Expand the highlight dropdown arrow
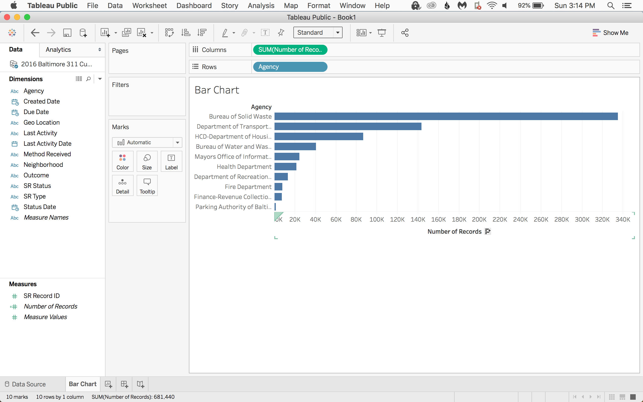 coord(234,33)
